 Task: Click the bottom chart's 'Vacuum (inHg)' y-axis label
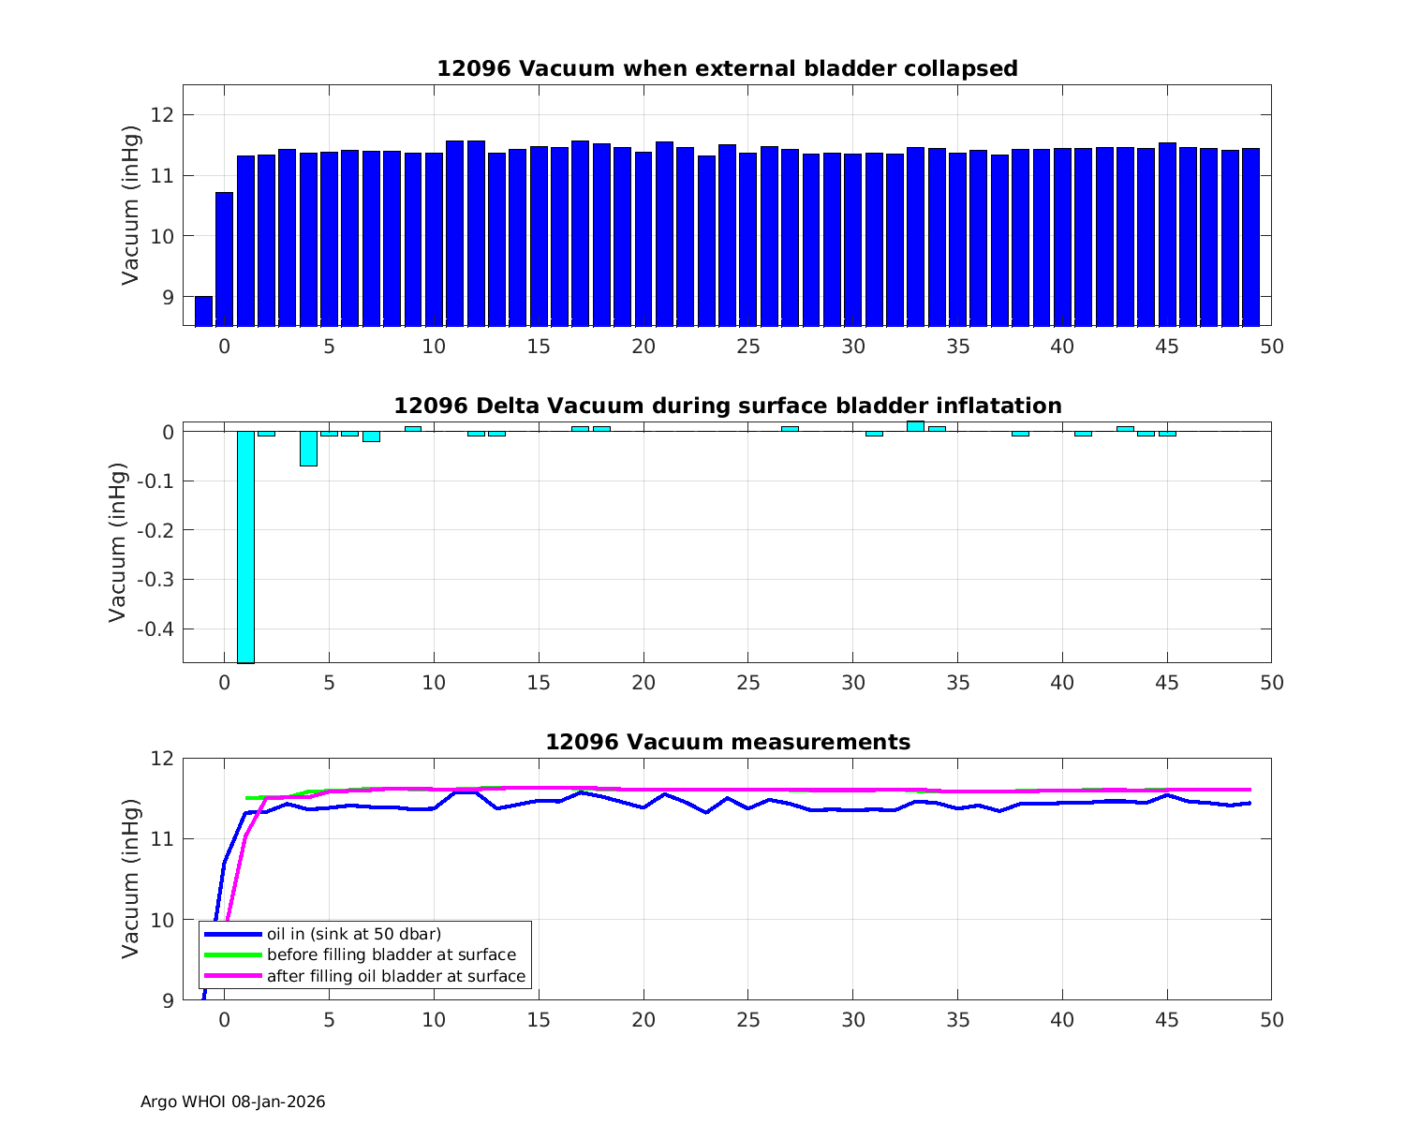pyautogui.click(x=131, y=879)
